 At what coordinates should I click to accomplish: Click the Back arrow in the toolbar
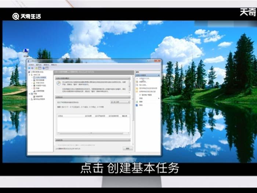tap(29, 68)
